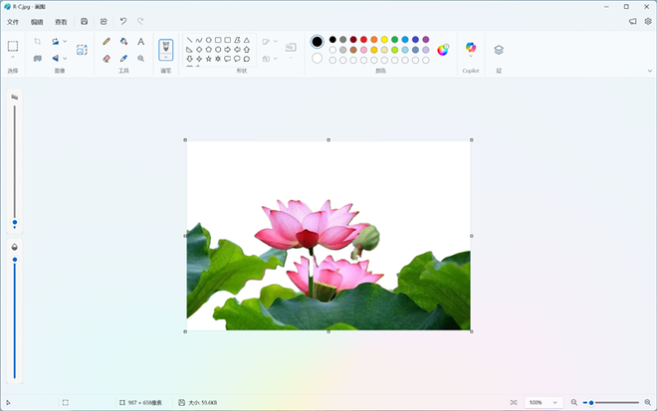Open the zoom level 100% dropdown
This screenshot has height=411, width=657.
(x=544, y=402)
